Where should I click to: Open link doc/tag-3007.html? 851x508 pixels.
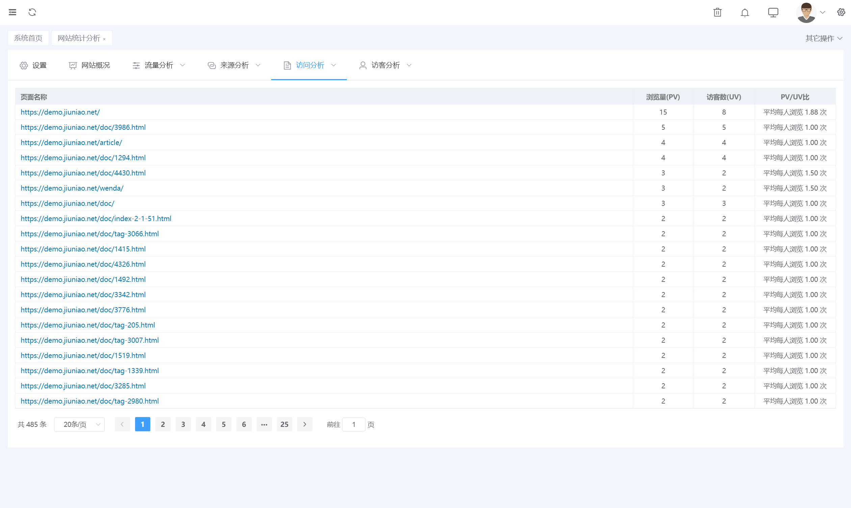tap(89, 340)
